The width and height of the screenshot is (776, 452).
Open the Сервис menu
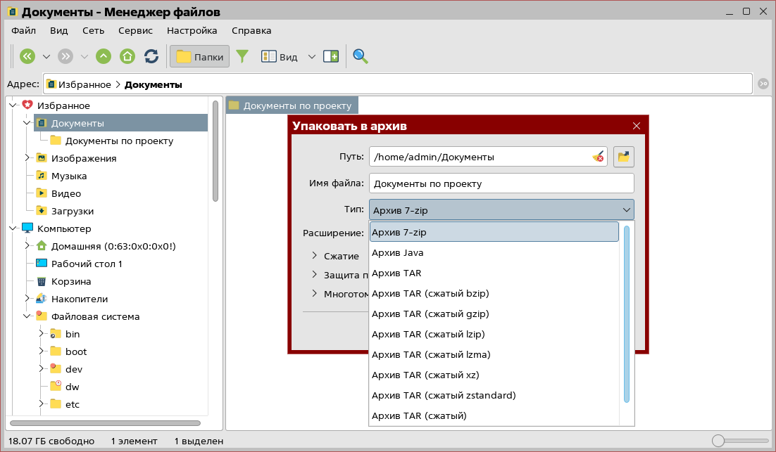click(135, 31)
